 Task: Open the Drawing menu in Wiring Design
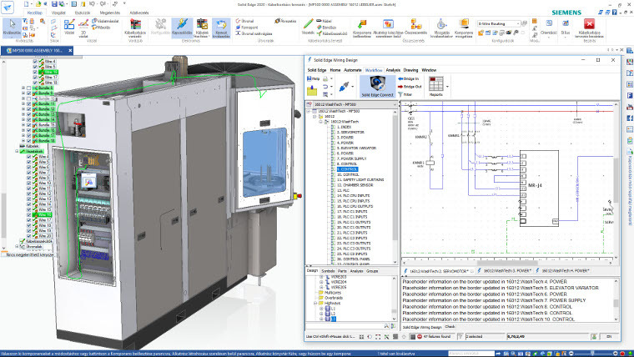point(410,70)
